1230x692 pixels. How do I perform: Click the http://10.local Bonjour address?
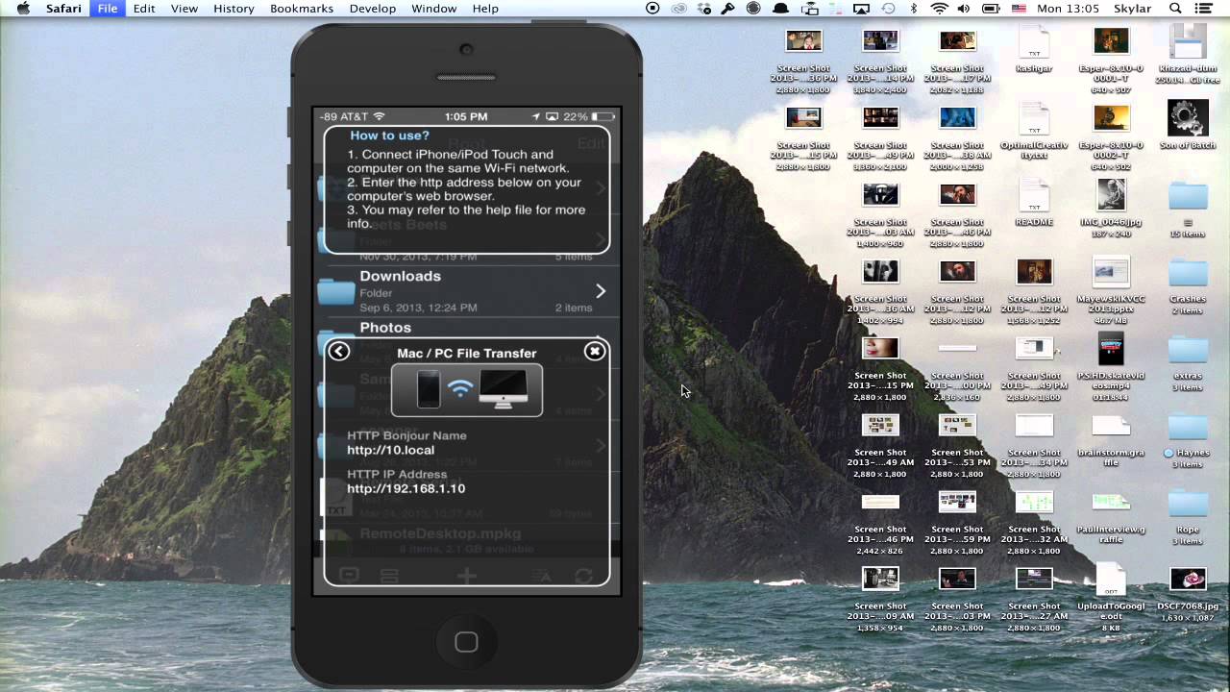pos(390,450)
